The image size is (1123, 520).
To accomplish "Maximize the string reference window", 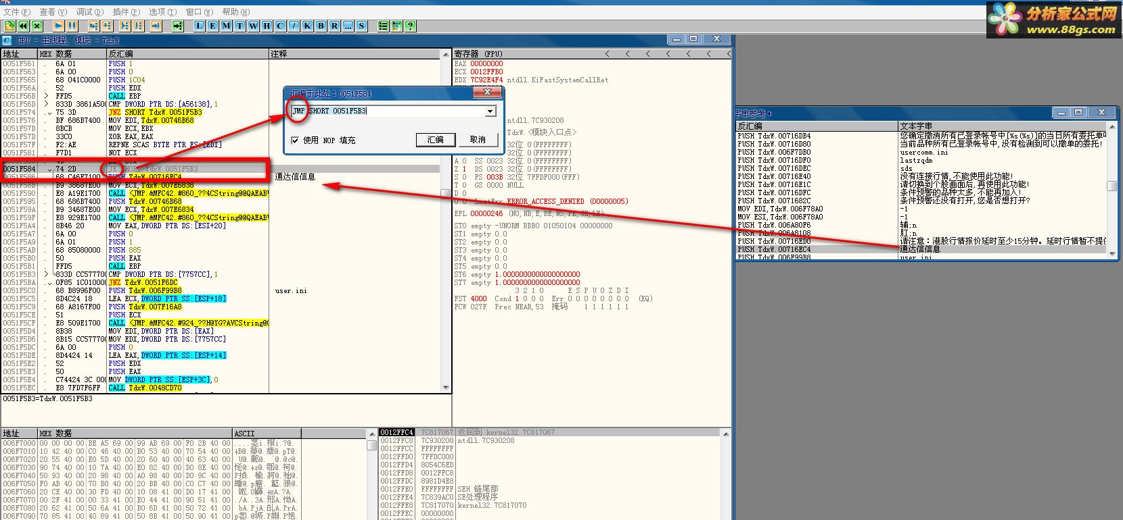I will pos(1078,112).
